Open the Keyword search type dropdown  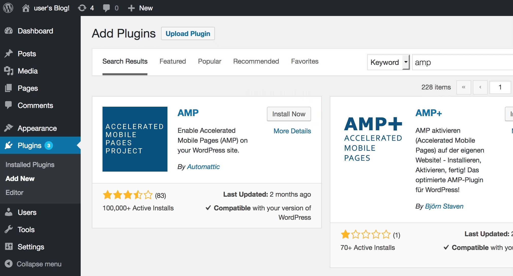tap(388, 62)
